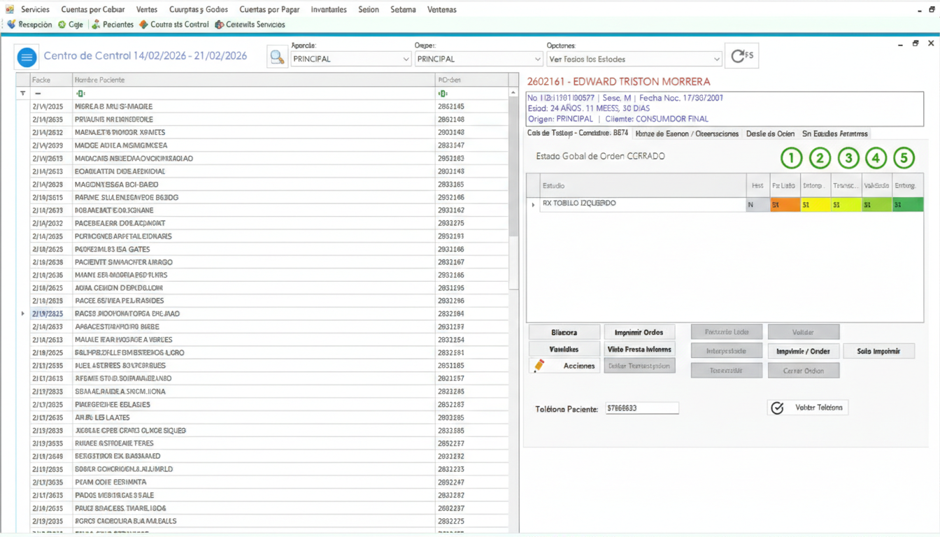This screenshot has height=537, width=940.
Task: Open the first PRINCIPAL dropdown
Action: coord(351,59)
